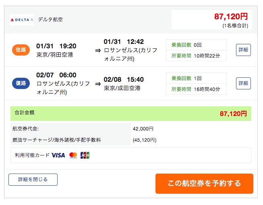Viewport: 263px width, 205px height.
Task: Click the blue 復路 return badge
Action: 21,83
